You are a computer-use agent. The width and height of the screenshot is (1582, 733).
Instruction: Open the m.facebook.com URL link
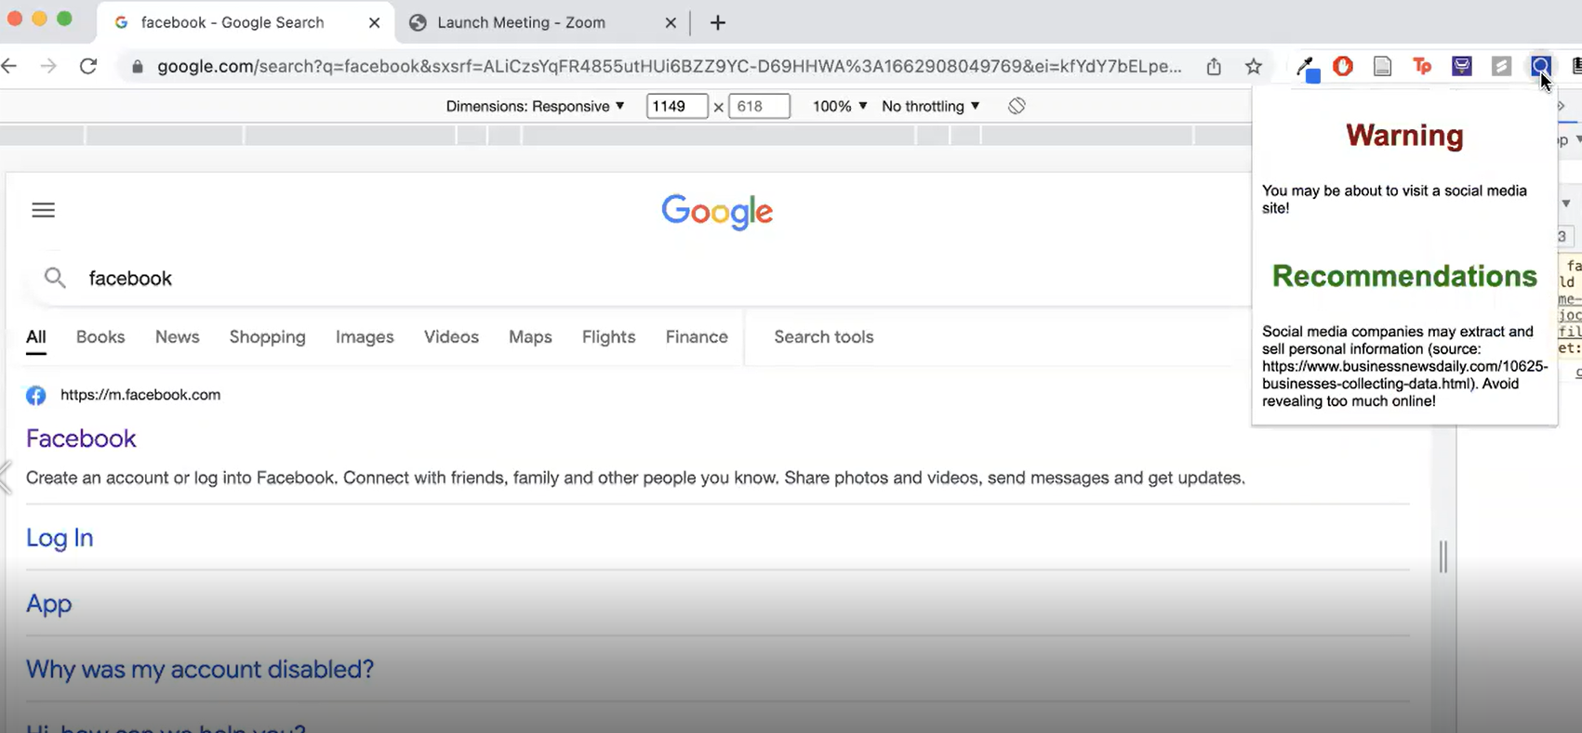click(140, 395)
